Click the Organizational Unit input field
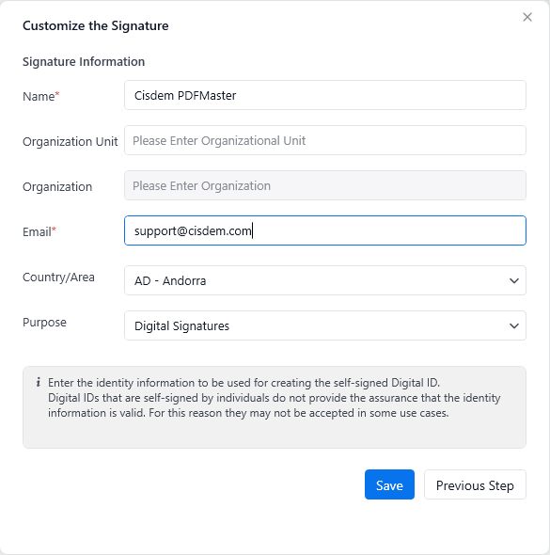Viewport: 550px width, 555px height. (x=325, y=140)
